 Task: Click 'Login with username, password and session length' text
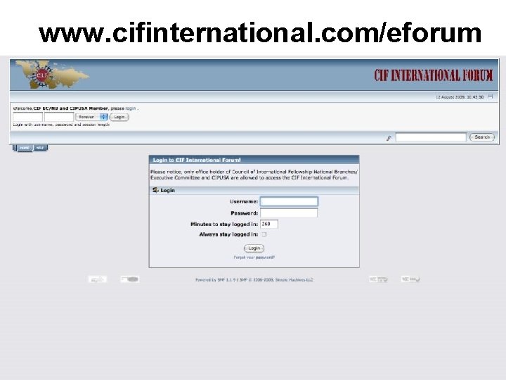[x=61, y=125]
